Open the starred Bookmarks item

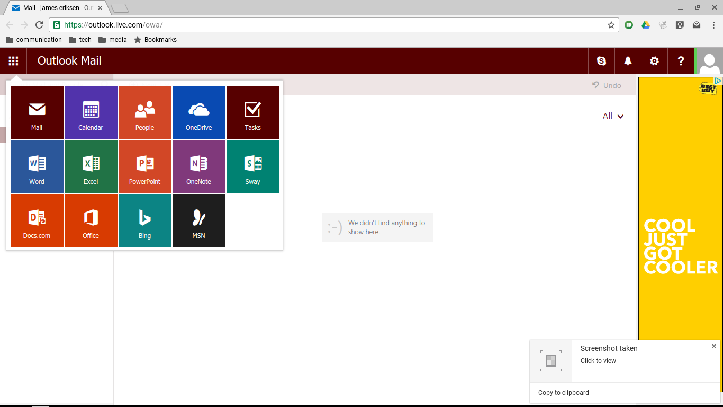tap(155, 40)
